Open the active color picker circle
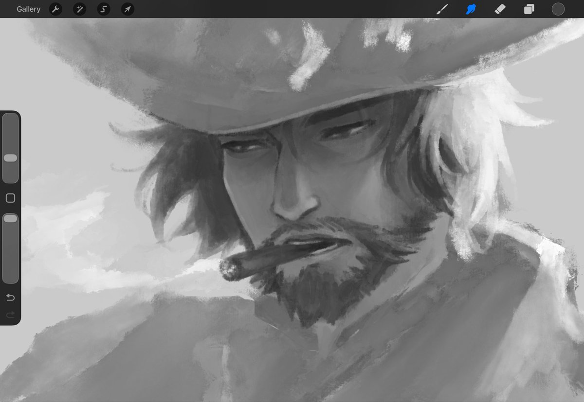The image size is (584, 402). (558, 9)
